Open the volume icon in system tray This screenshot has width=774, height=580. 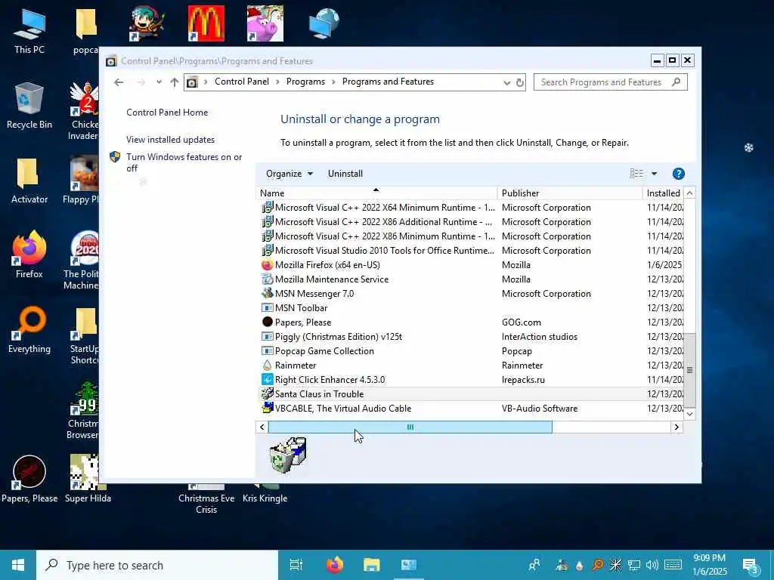pos(652,565)
